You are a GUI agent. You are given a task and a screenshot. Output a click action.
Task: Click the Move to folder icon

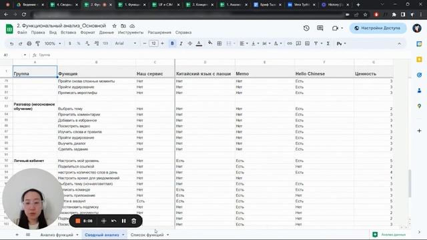(123, 26)
